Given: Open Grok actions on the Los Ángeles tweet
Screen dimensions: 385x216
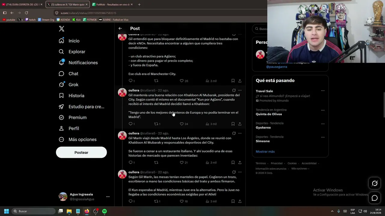Looking at the screenshot, I should coord(234,133).
